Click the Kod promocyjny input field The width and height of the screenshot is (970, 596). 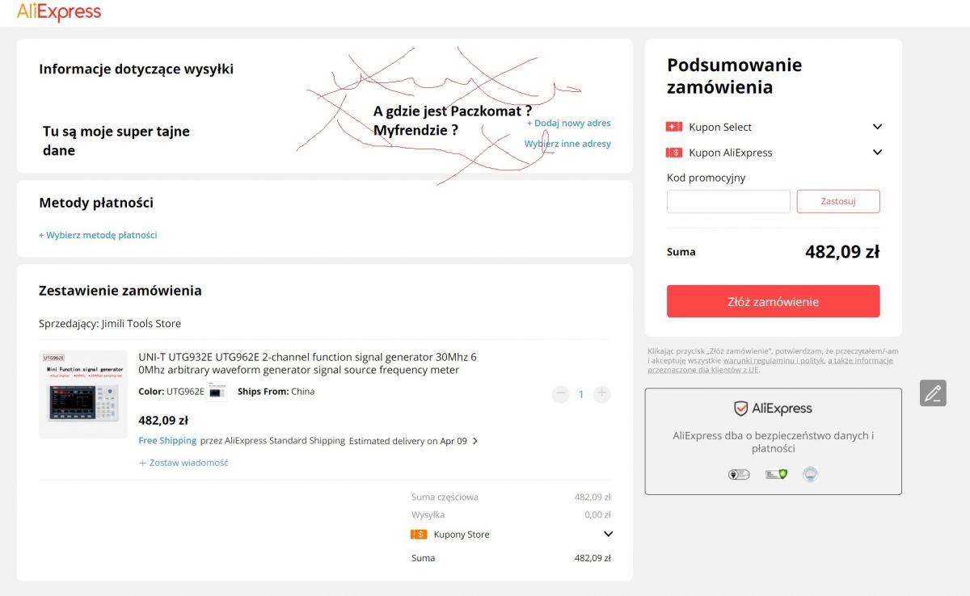(x=728, y=201)
